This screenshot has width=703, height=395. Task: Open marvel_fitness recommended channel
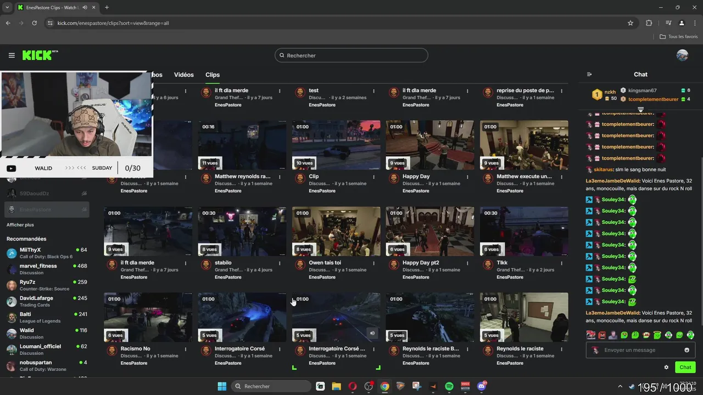(x=47, y=269)
